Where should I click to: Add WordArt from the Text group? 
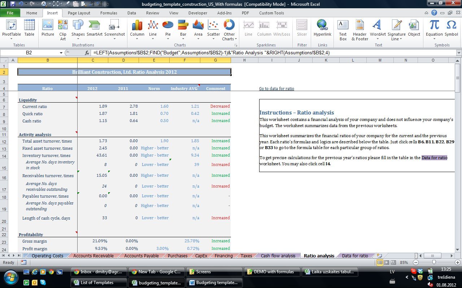(378, 28)
